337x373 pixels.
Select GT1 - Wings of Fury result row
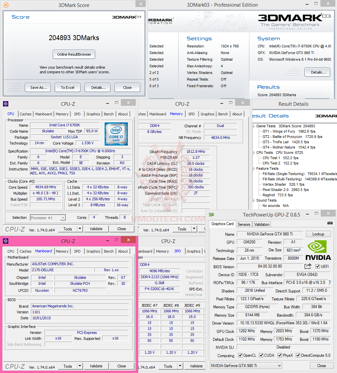(289, 132)
